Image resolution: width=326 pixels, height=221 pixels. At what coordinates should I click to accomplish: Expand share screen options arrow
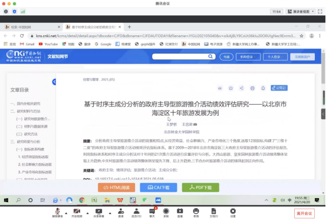(x=110, y=213)
